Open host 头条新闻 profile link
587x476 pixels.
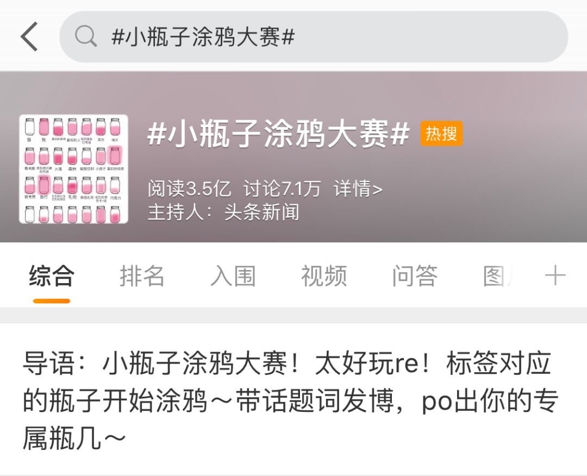(x=261, y=212)
